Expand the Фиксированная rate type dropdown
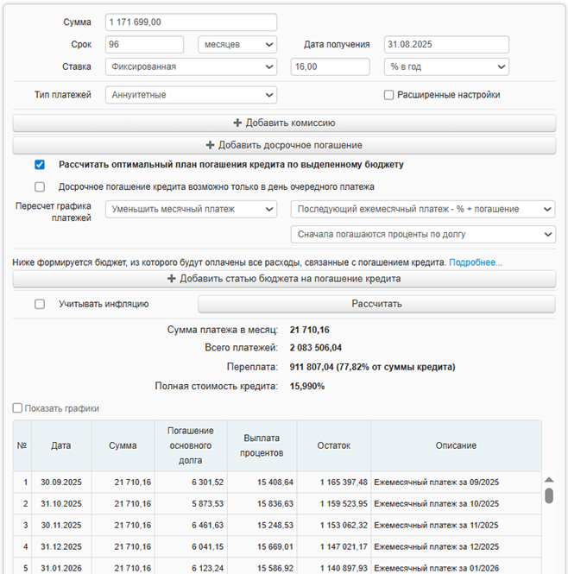Viewport: 568px width, 574px height. (191, 66)
